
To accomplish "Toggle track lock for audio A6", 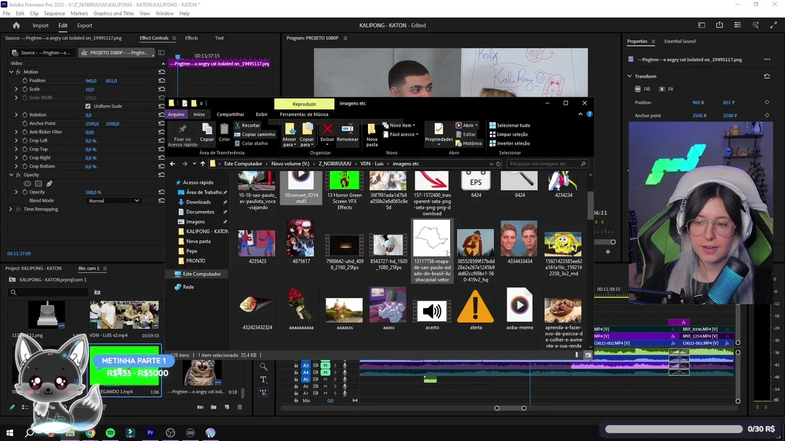I will coord(296,386).
